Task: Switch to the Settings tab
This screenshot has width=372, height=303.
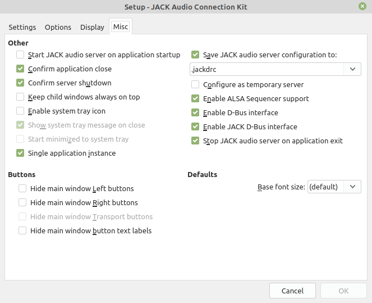Action: tap(22, 27)
